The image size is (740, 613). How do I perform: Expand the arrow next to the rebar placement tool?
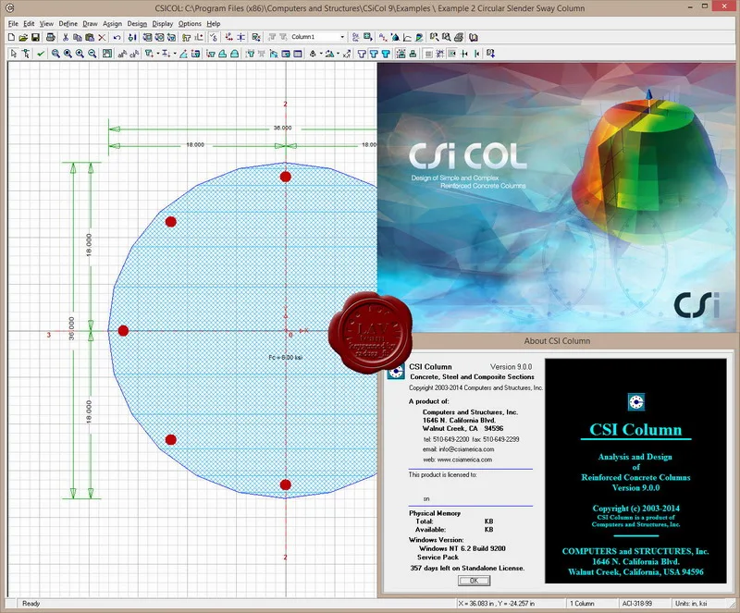320,54
